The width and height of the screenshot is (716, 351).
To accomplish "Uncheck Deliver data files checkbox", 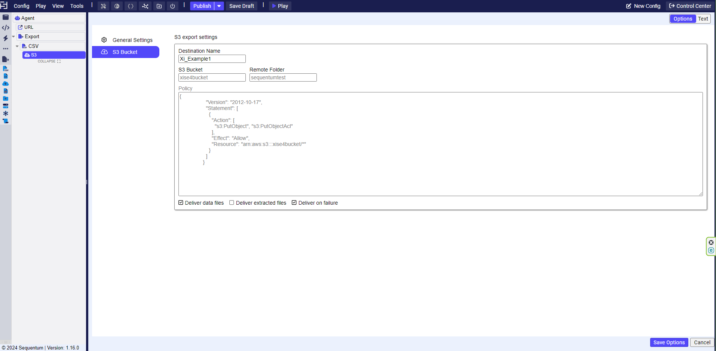I will point(181,203).
